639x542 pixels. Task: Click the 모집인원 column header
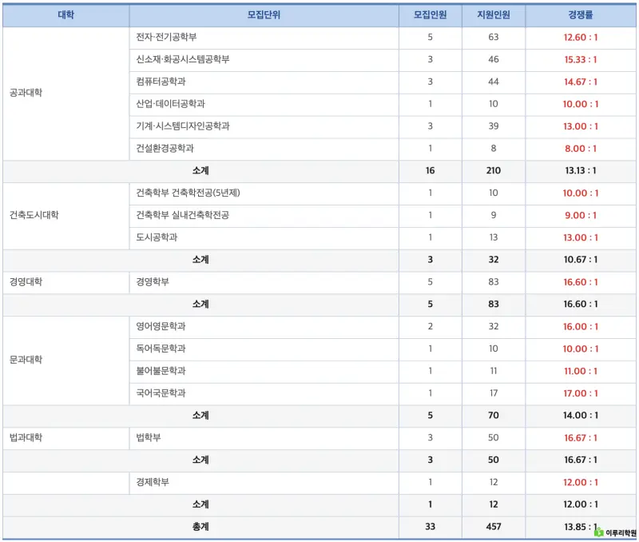click(x=430, y=15)
